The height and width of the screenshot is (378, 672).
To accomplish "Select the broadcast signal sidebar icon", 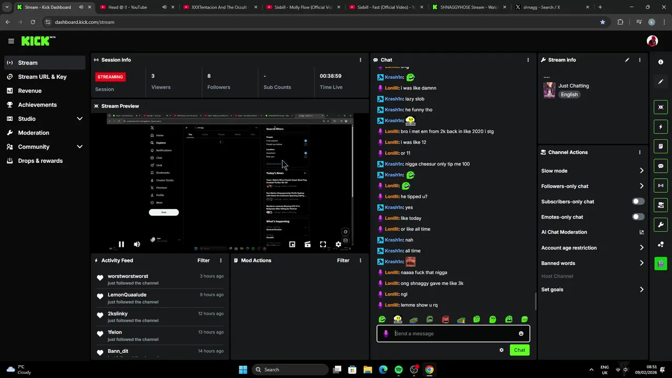I will [x=660, y=185].
